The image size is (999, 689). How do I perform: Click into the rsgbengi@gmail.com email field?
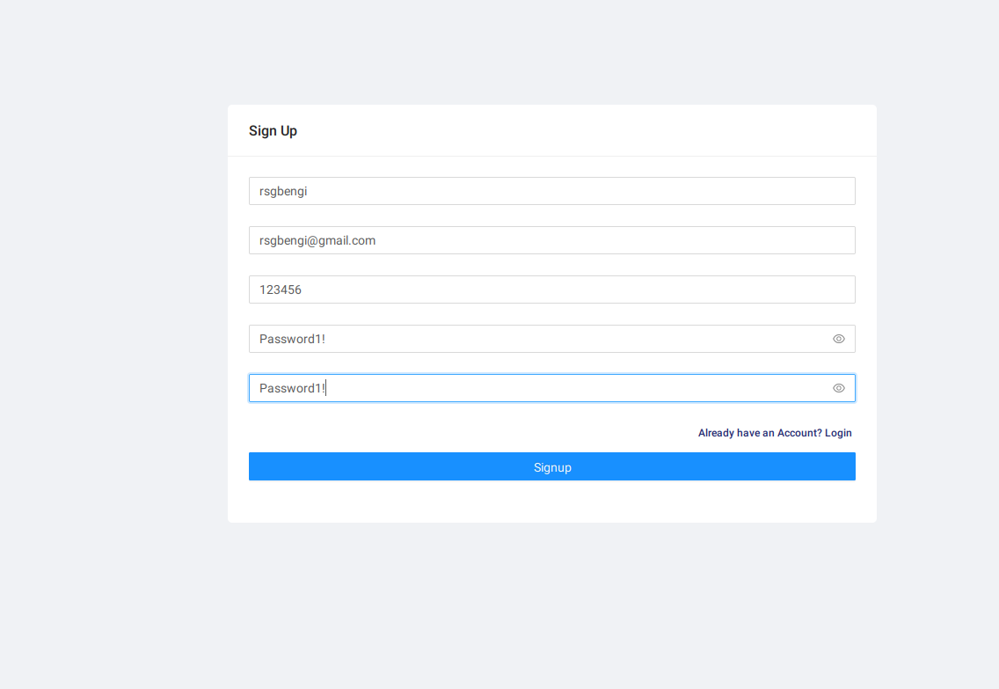pos(551,240)
